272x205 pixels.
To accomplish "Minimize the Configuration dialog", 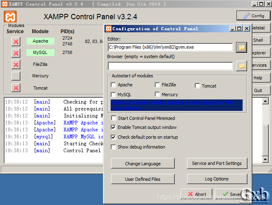I will click(232, 29).
